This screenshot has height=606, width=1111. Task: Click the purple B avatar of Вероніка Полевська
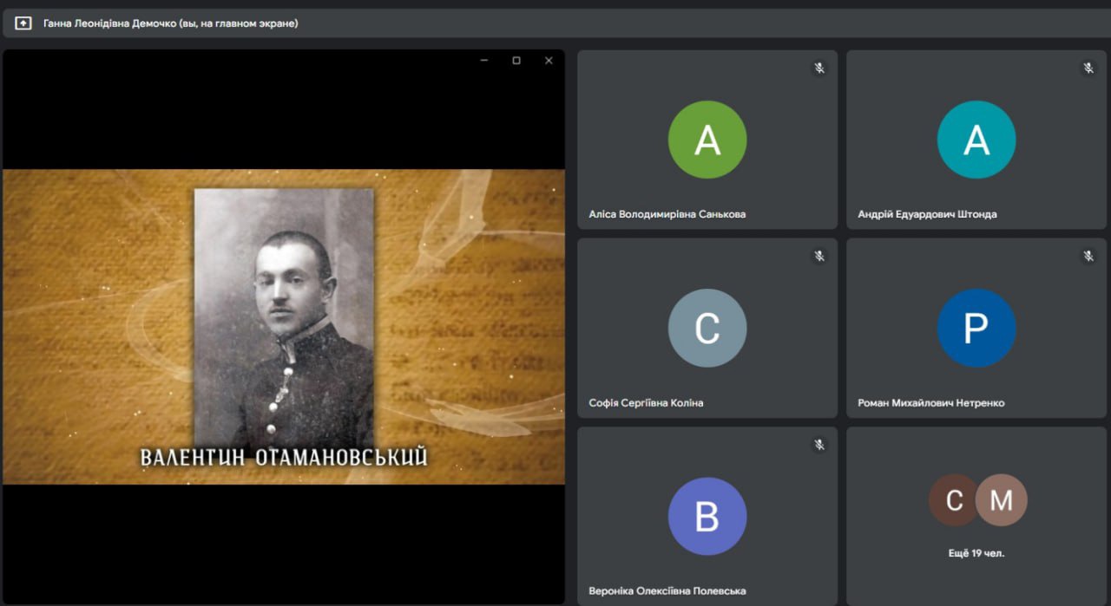pyautogui.click(x=707, y=517)
